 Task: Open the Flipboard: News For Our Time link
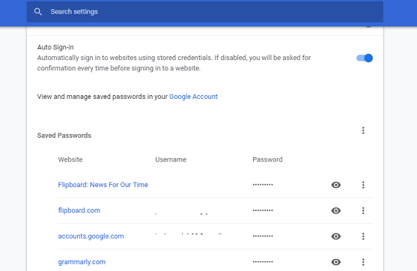(103, 185)
